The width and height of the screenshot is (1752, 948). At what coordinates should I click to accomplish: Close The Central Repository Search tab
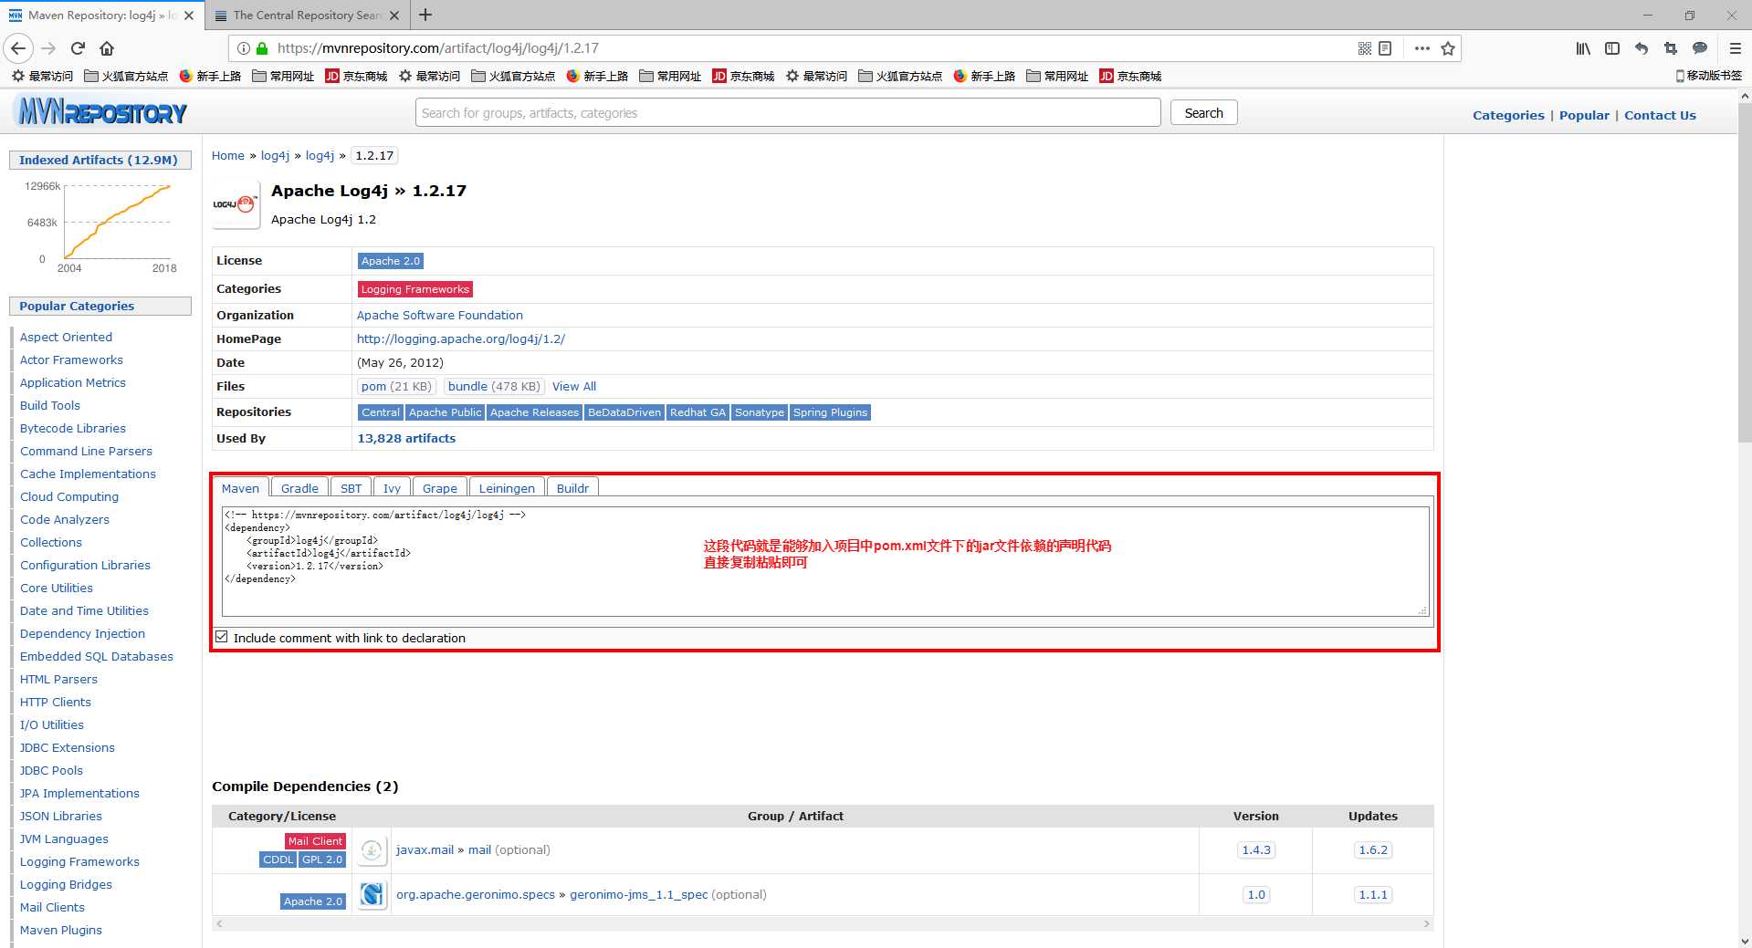point(394,16)
